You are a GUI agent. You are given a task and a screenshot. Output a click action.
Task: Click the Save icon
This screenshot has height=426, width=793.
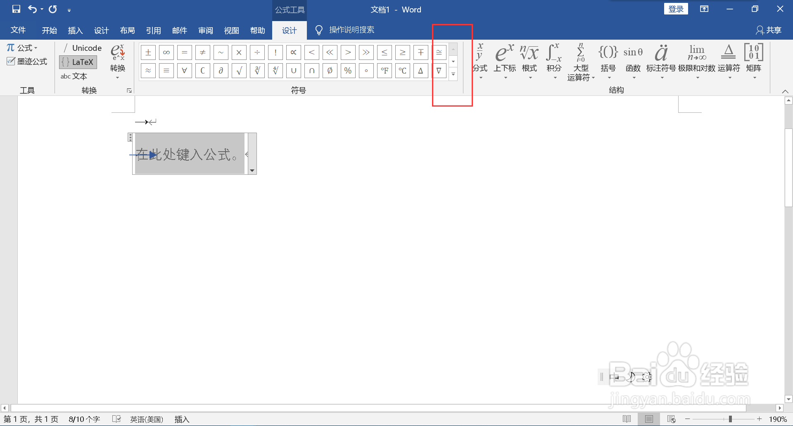pyautogui.click(x=16, y=9)
